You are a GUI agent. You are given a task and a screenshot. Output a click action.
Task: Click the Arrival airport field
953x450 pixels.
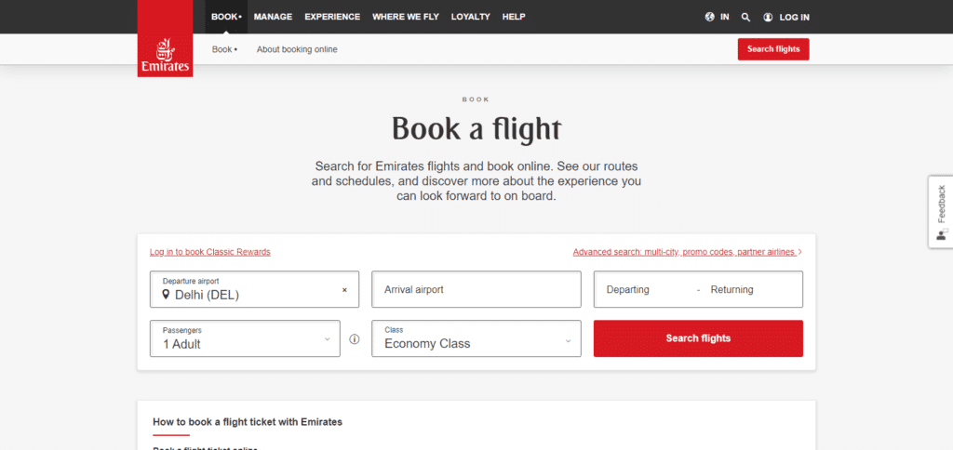pos(476,290)
